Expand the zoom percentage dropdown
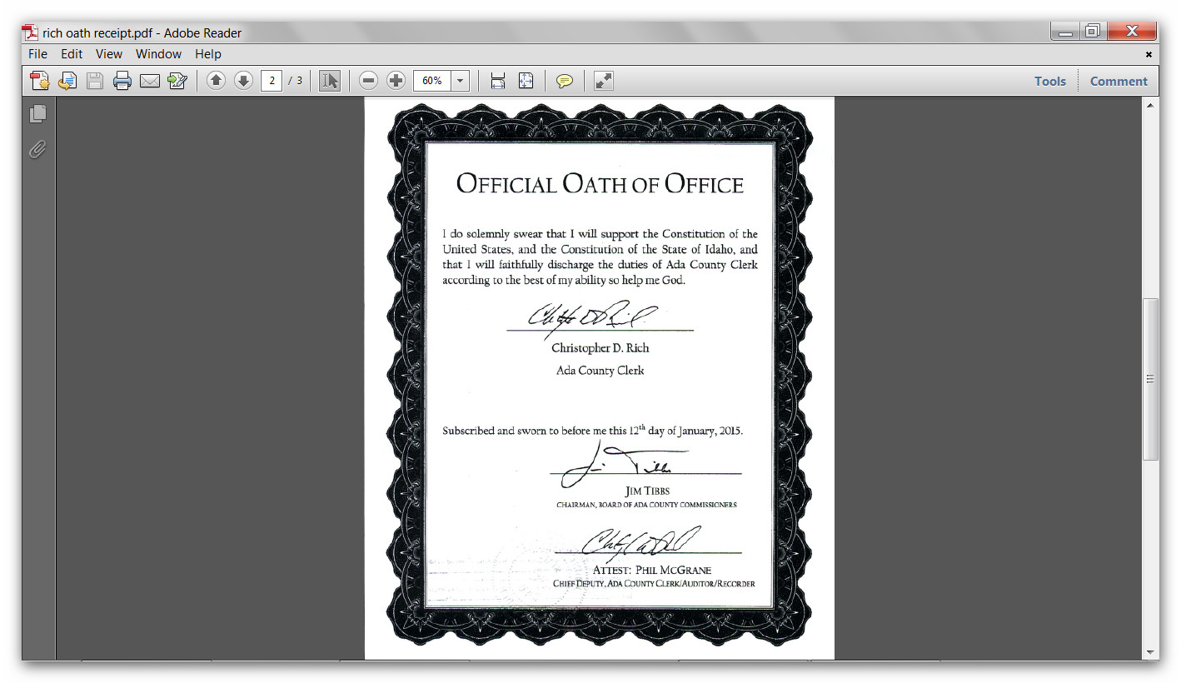 click(461, 81)
